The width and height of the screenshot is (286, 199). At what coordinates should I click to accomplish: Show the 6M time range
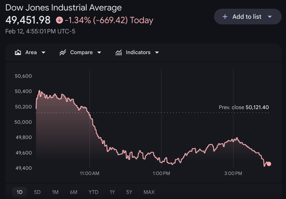tap(73, 192)
